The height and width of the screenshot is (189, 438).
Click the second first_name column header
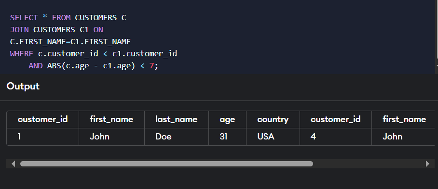(x=403, y=119)
